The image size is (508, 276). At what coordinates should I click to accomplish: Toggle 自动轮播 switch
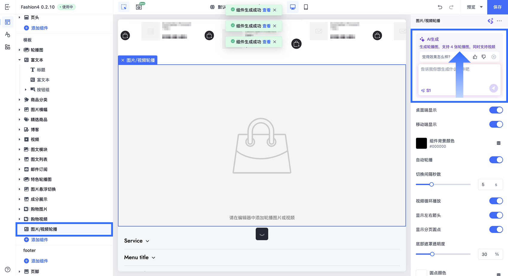point(496,160)
